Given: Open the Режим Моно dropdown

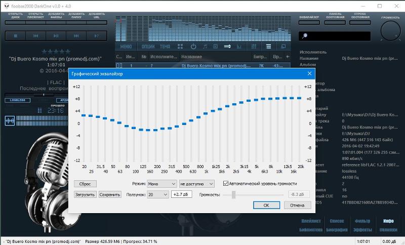Looking at the screenshot, I should coord(162,184).
